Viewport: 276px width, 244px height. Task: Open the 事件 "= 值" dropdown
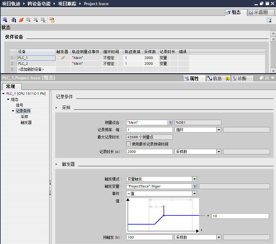click(194, 194)
